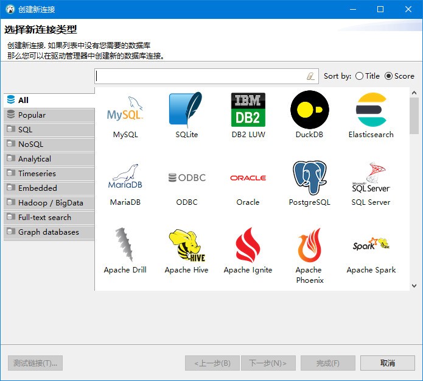Open the SQL category
This screenshot has width=423, height=381.
pos(49,130)
